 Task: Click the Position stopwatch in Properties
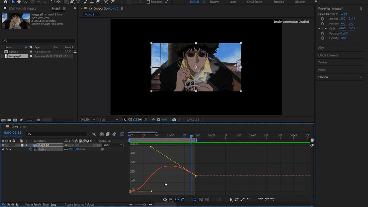click(322, 24)
